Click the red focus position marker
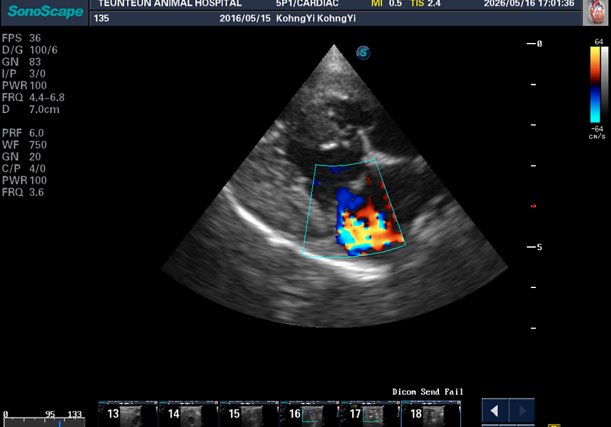The image size is (611, 427). (533, 206)
